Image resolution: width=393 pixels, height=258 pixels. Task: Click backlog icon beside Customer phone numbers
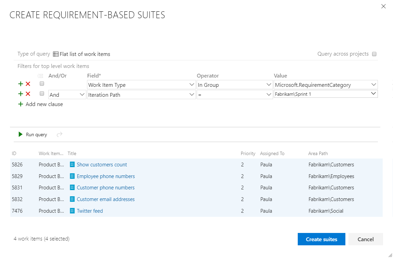click(72, 188)
